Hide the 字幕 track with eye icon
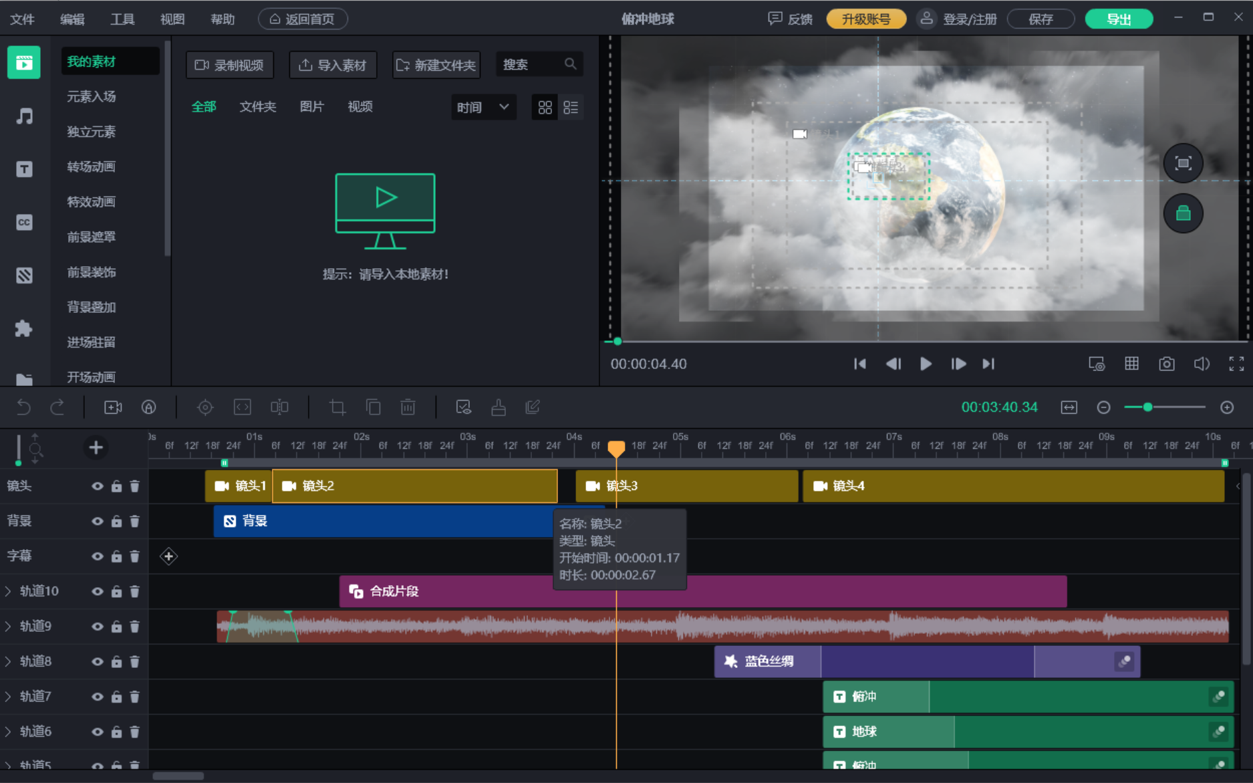Viewport: 1253px width, 783px height. (x=98, y=556)
